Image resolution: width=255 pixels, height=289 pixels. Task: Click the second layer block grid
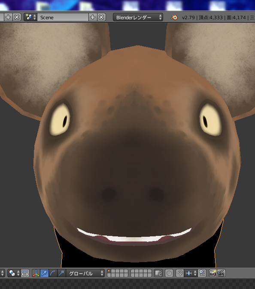(x=141, y=273)
